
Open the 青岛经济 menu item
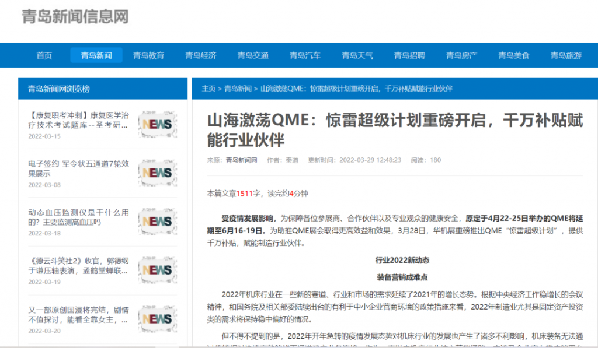(x=201, y=55)
